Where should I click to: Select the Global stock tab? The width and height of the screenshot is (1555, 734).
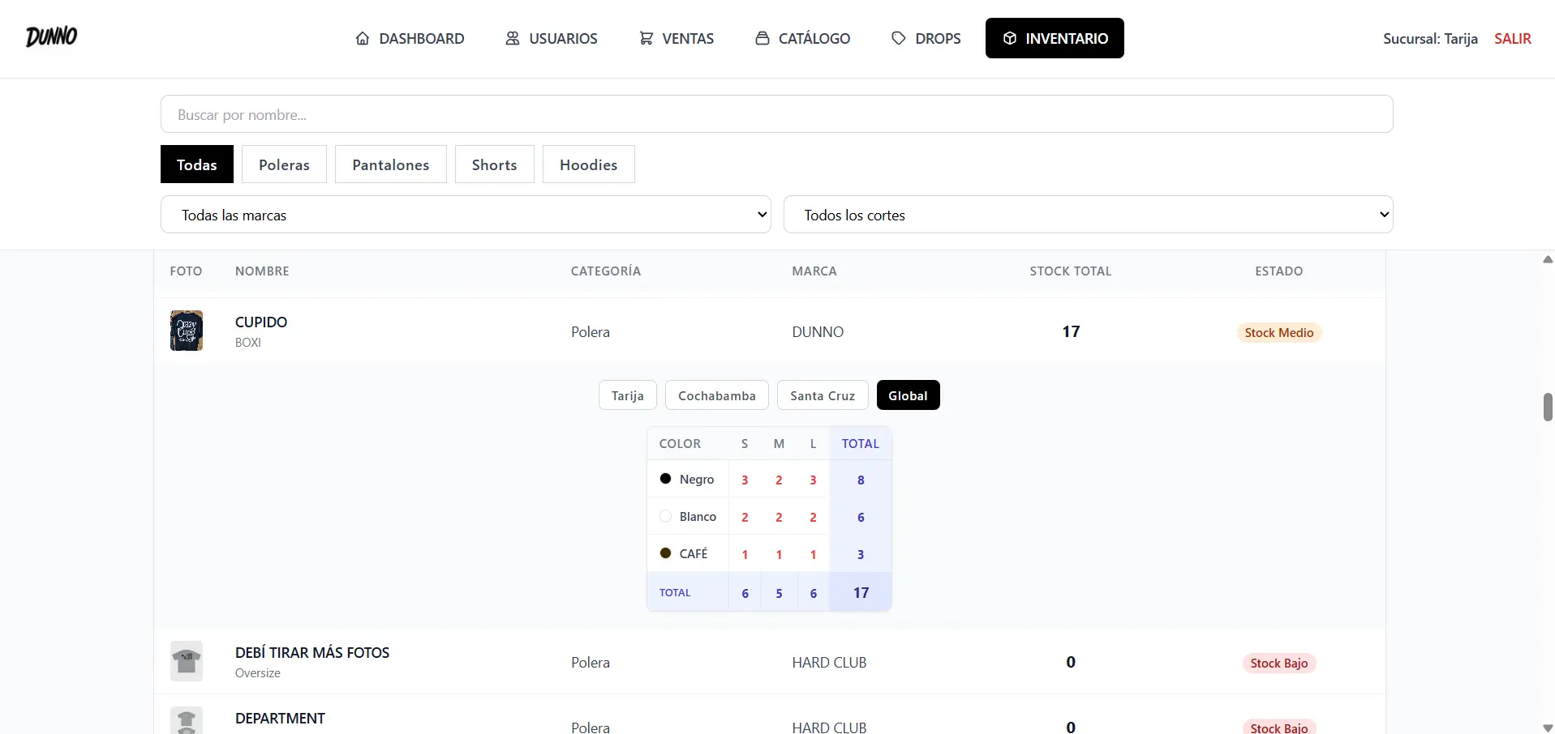908,395
